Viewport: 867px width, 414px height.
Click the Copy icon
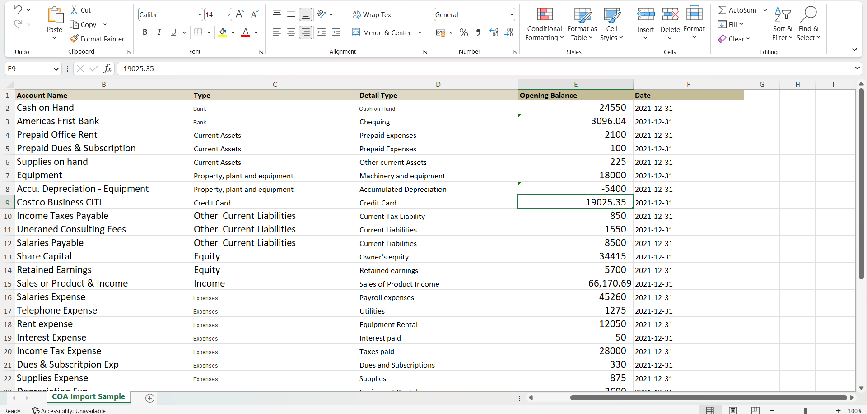pyautogui.click(x=74, y=24)
